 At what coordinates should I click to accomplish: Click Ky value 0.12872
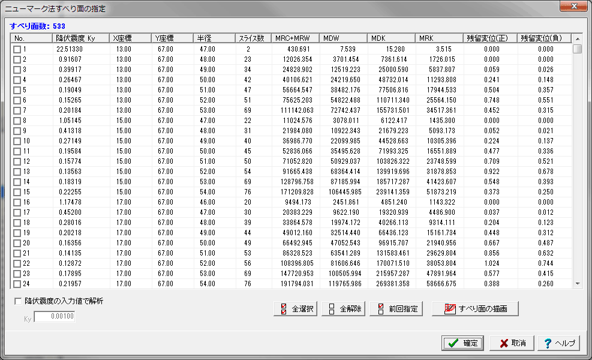[70, 263]
